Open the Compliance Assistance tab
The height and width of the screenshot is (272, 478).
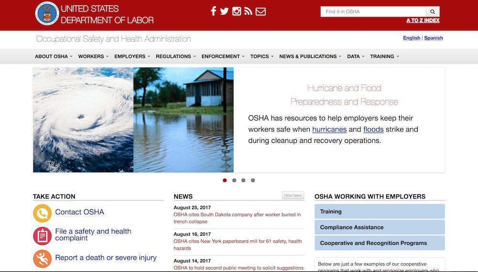point(380,227)
